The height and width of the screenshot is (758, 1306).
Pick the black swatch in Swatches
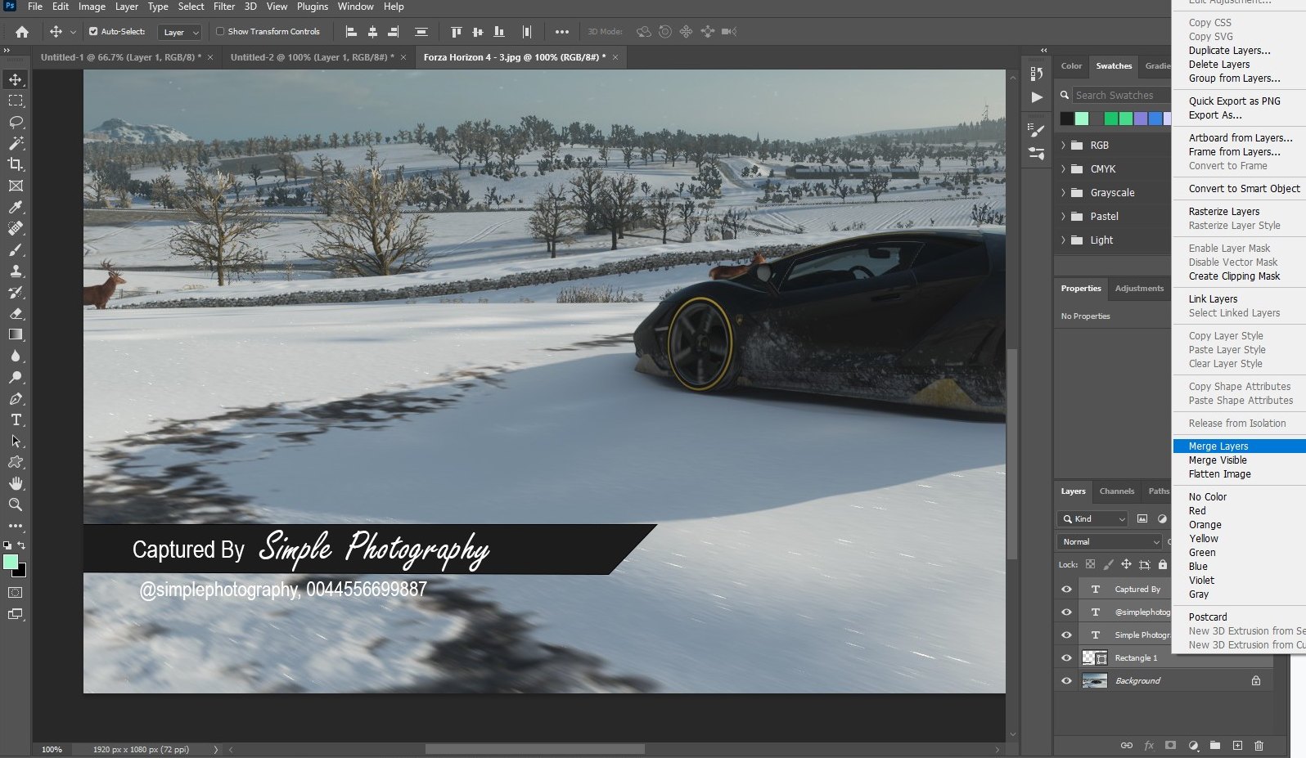coord(1066,119)
